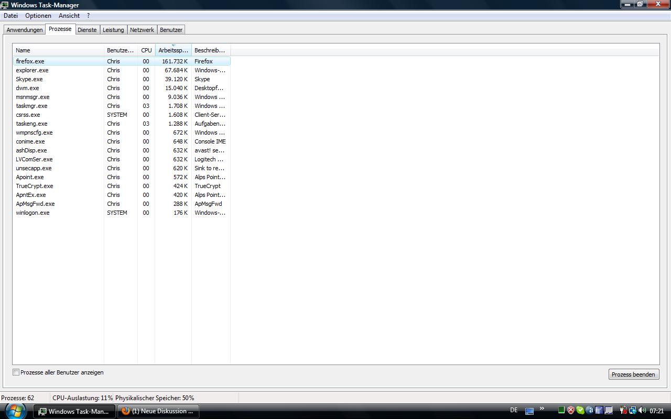Select the Prozesse tab

coord(60,29)
